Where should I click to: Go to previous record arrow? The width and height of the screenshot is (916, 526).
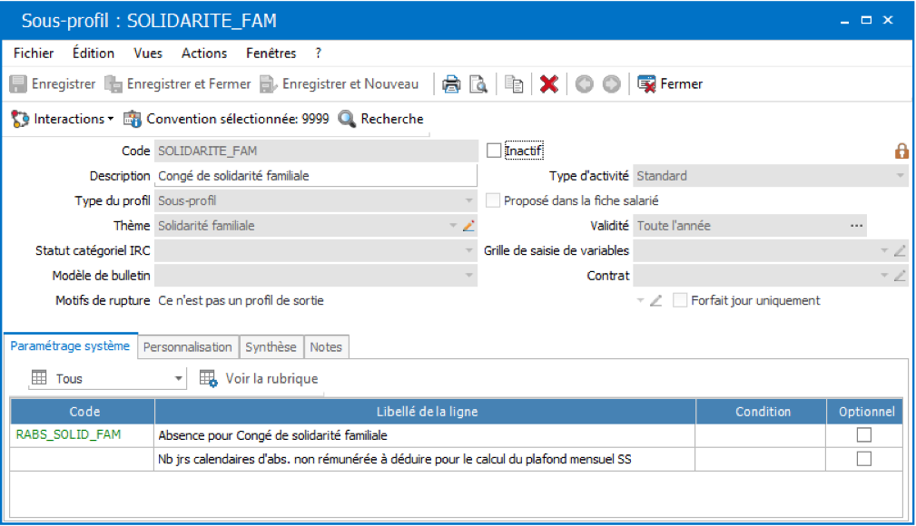click(584, 84)
